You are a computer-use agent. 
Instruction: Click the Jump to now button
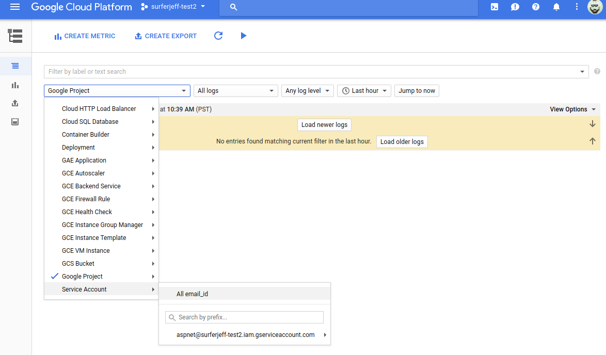coord(417,90)
